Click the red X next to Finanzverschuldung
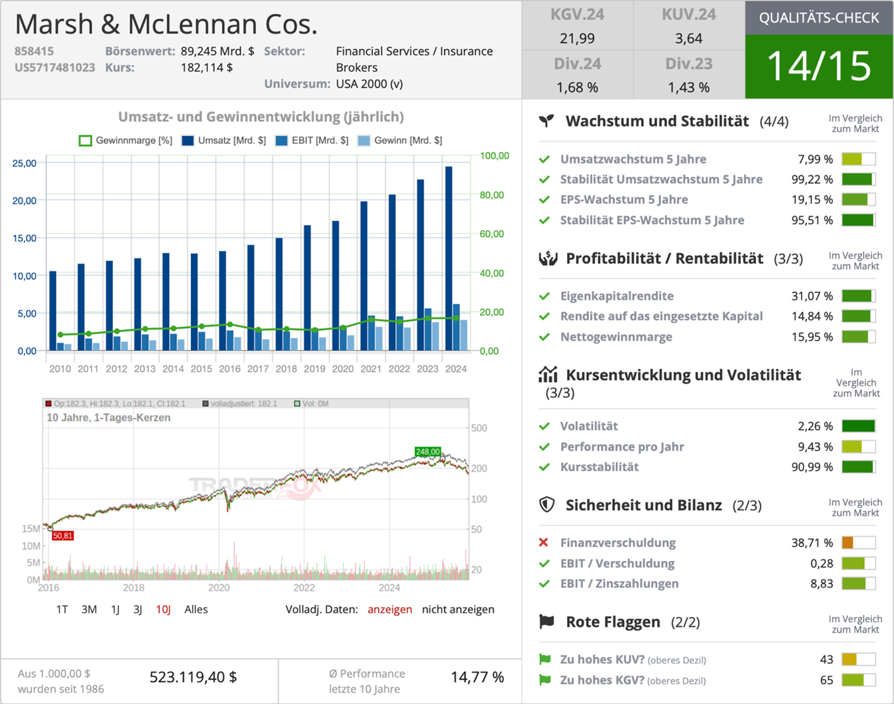The height and width of the screenshot is (704, 894). [544, 543]
